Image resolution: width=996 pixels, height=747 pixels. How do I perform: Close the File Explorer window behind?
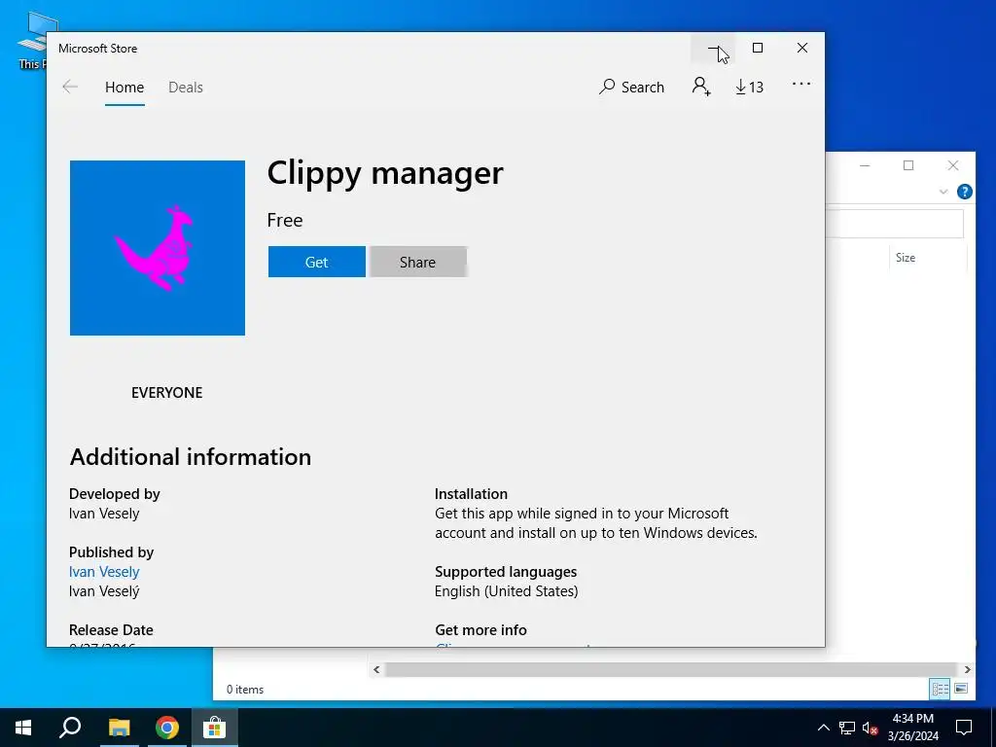coord(953,165)
